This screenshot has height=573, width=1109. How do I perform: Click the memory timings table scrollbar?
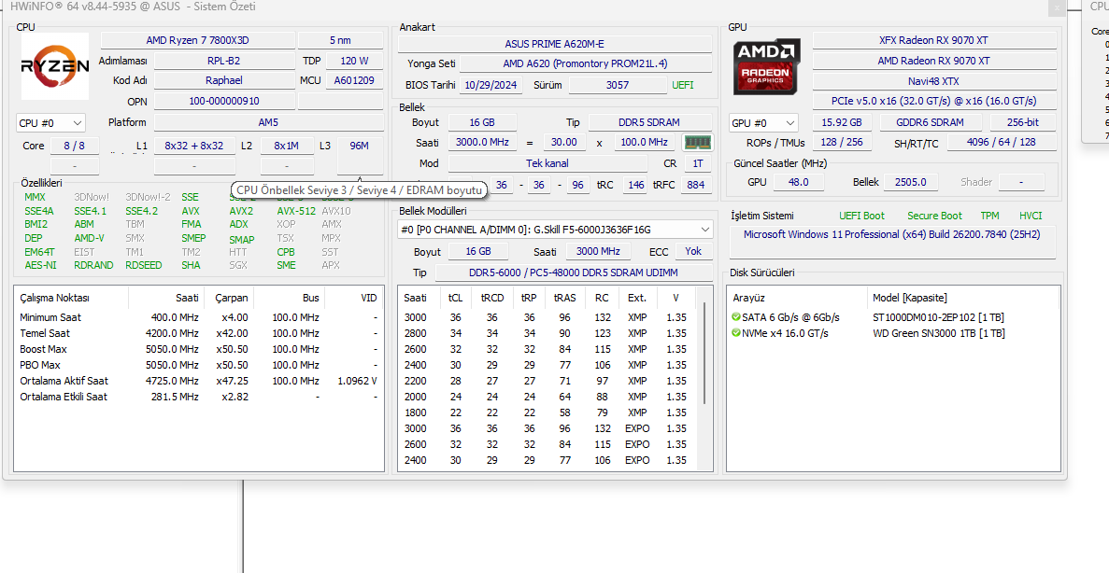704,354
